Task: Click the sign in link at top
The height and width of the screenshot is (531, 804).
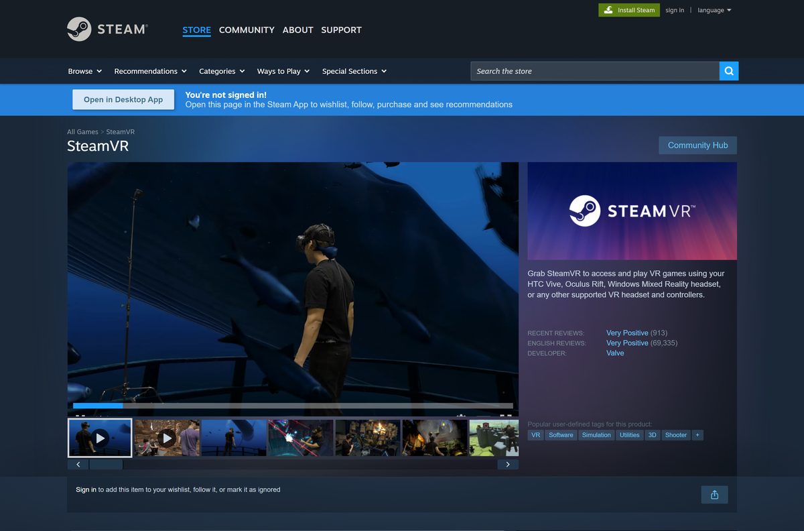Action: point(675,10)
